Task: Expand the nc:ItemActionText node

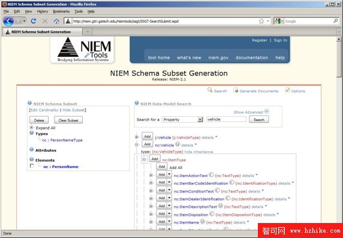Action: click(x=151, y=175)
